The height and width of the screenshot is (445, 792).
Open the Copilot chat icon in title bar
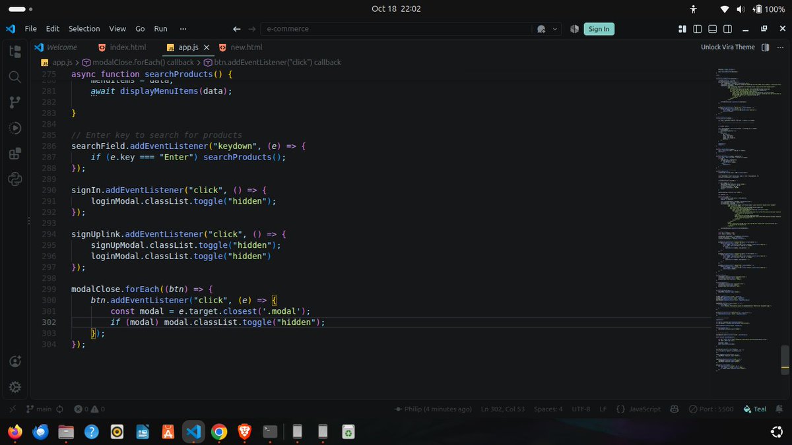tap(542, 29)
